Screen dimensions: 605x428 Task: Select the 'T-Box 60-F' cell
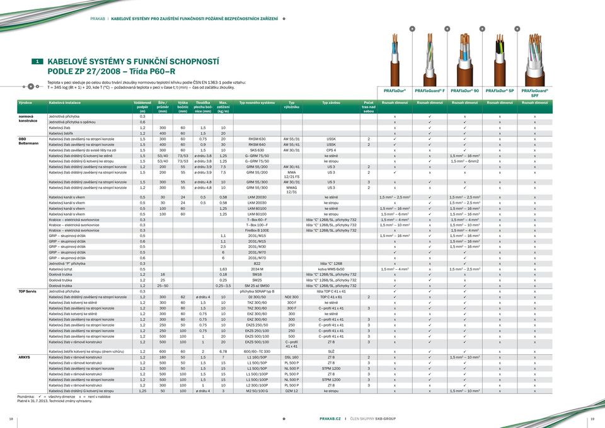257,219
